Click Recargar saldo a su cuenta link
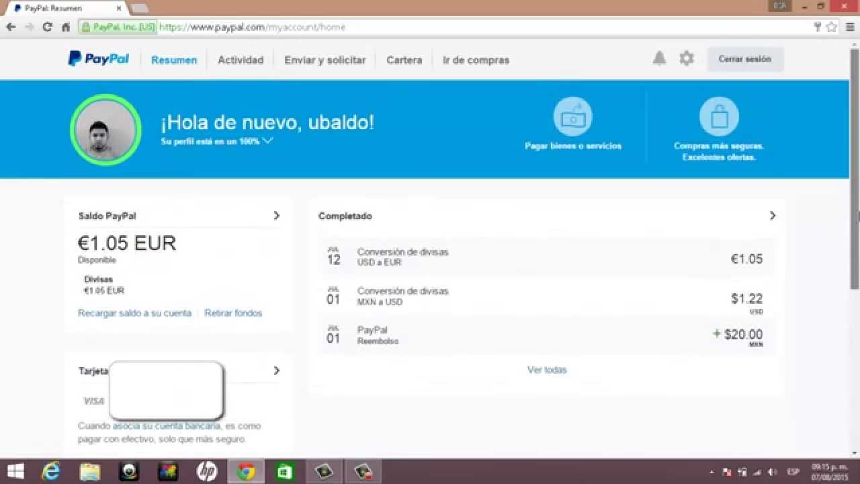This screenshot has width=860, height=484. (134, 313)
